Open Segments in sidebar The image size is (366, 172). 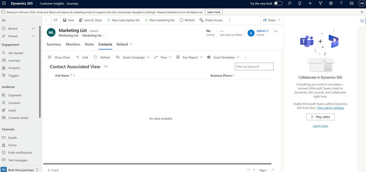pyautogui.click(x=15, y=95)
